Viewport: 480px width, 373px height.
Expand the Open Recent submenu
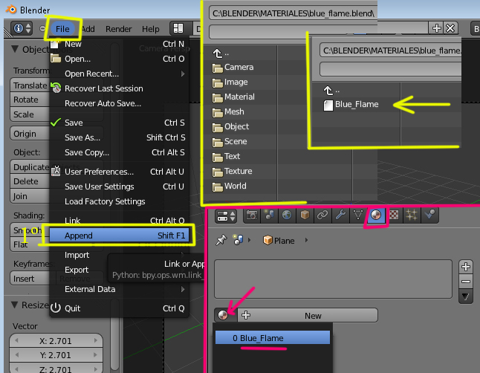[x=119, y=74]
